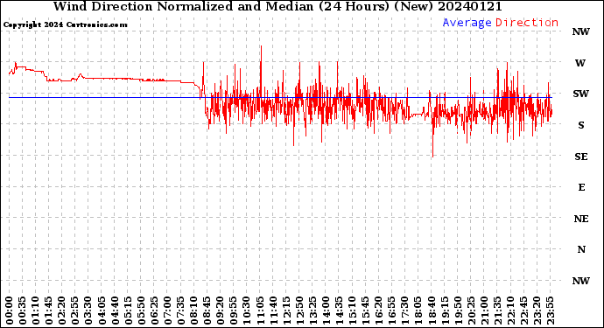Image resolution: width=604 pixels, height=328 pixels.
Task: Click the 01:45 time label
Action: [x=48, y=311]
